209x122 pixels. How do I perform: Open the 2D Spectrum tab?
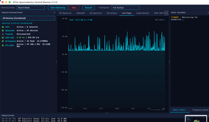96,13
